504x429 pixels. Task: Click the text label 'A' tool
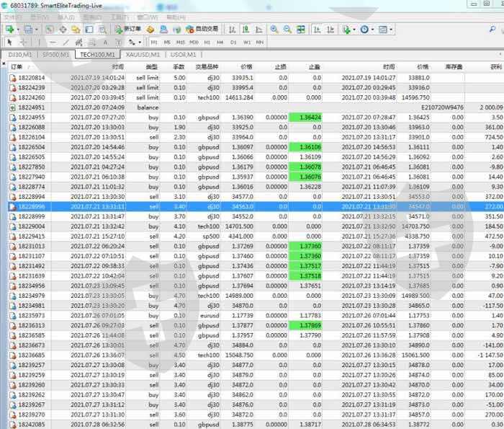[105, 43]
